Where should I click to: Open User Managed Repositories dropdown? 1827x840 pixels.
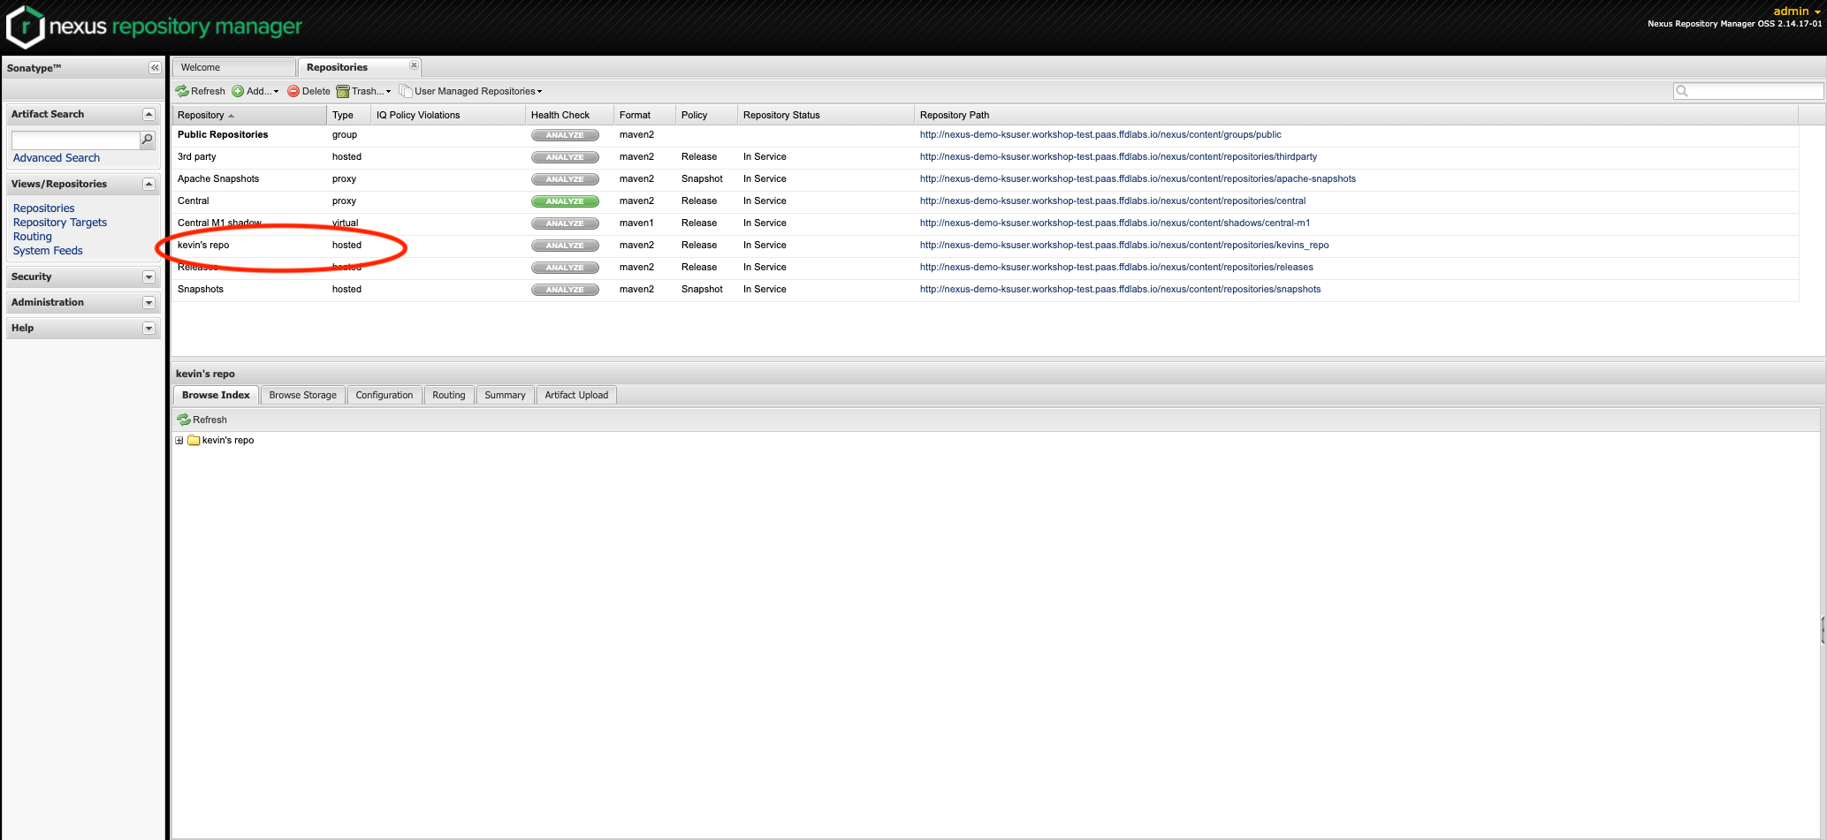pos(471,91)
